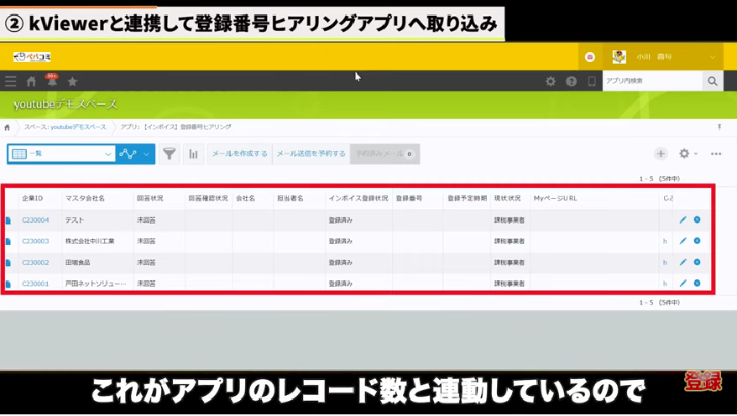The width and height of the screenshot is (737, 416).
Task: Click the インボイス登録状況 column header
Action: 358,199
